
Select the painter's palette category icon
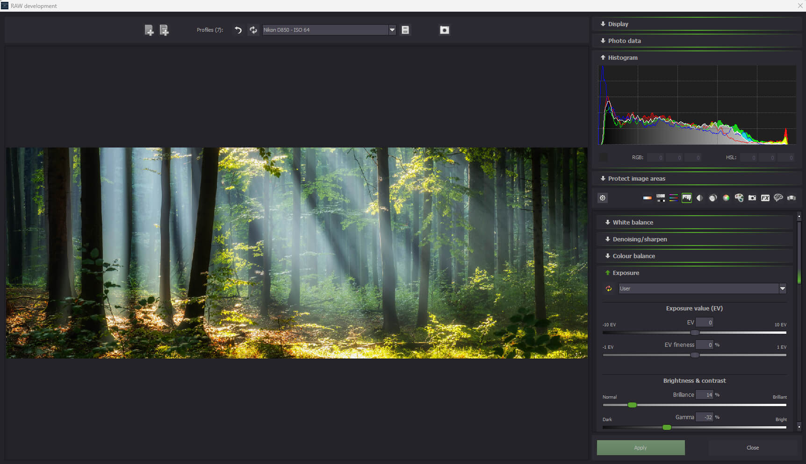click(739, 198)
